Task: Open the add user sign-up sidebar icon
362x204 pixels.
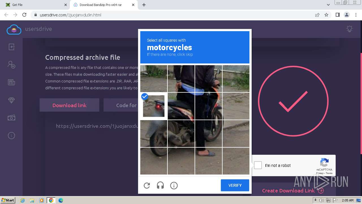Action: (11, 65)
